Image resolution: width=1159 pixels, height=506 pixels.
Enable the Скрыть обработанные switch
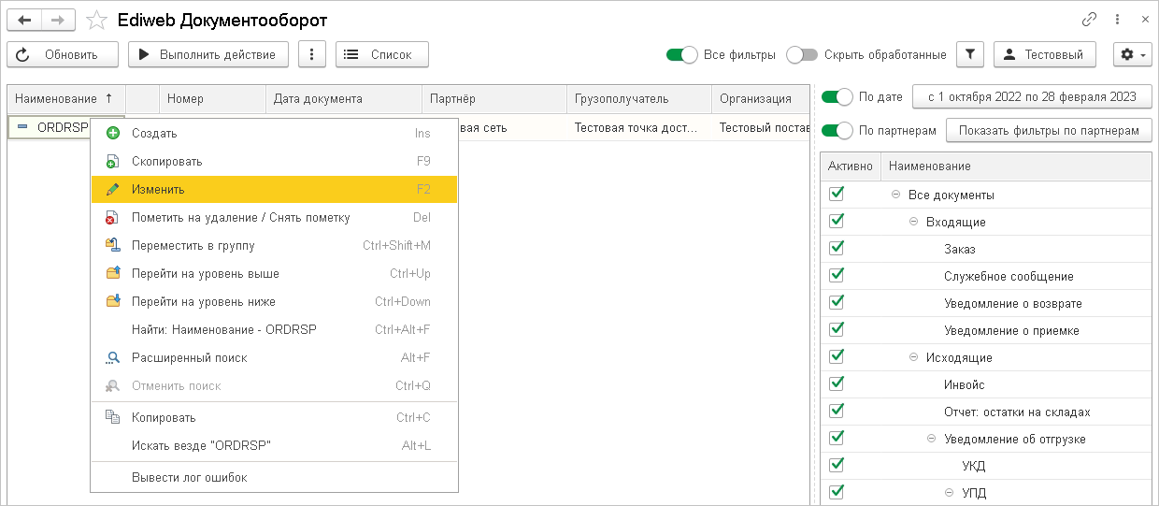pyautogui.click(x=802, y=54)
